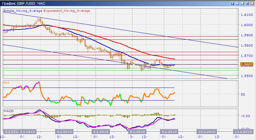Select the 5.2.2010 date marker
This screenshot has height=140, width=256.
101,132
